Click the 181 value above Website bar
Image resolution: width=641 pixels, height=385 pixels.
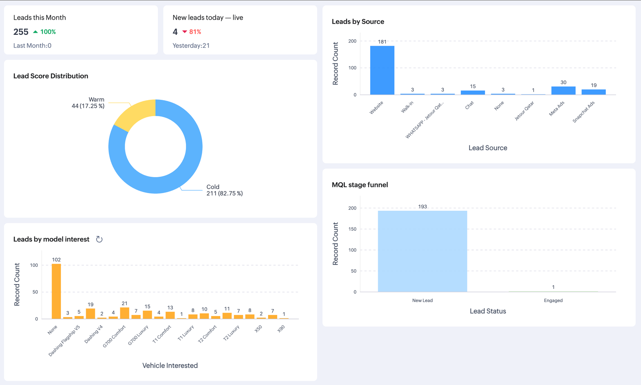point(382,42)
